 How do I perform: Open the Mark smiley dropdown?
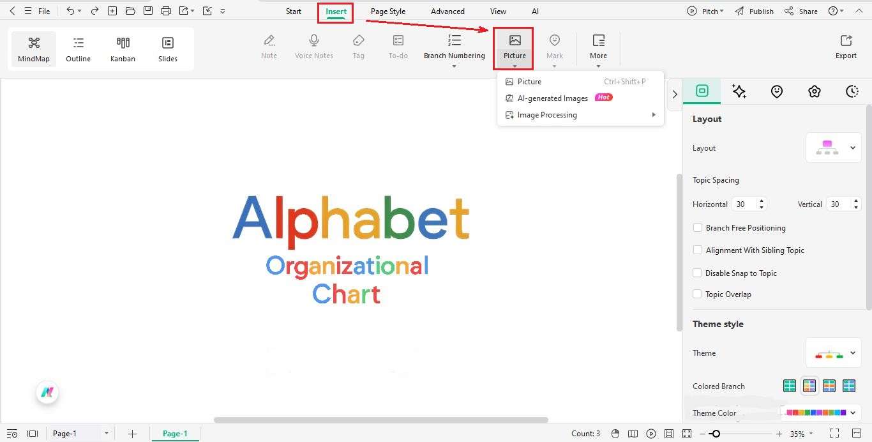555,50
